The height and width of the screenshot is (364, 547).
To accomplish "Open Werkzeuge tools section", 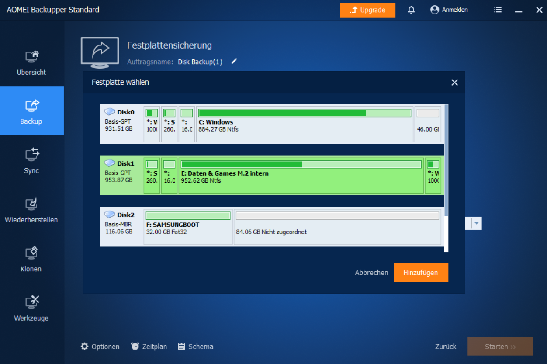I will [x=31, y=307].
